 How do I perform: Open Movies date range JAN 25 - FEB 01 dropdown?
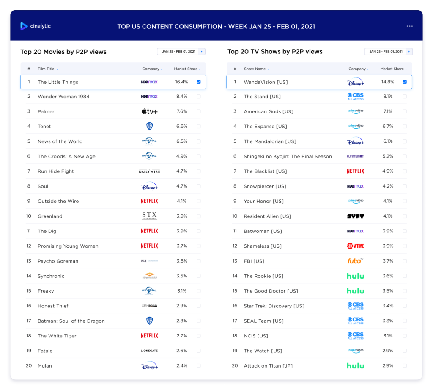(181, 51)
